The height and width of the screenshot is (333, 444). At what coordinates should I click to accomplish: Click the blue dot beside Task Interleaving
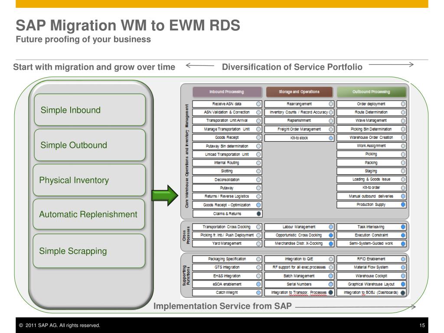(403, 227)
